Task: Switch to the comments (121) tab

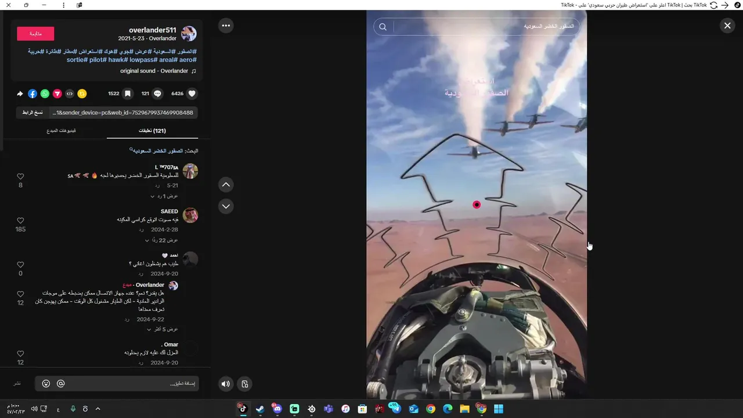Action: 152,131
